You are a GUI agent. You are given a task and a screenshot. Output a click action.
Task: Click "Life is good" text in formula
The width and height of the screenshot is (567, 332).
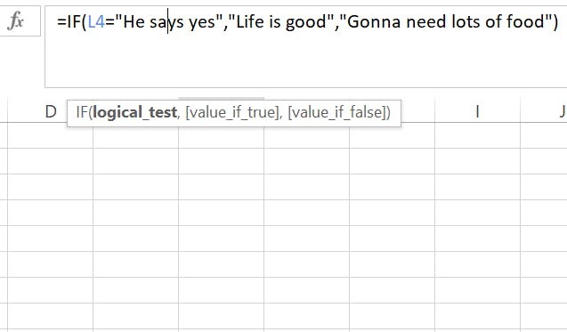280,21
